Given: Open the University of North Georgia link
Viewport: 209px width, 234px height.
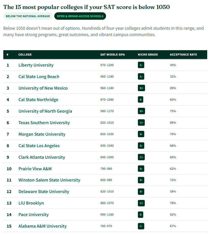Looking at the screenshot, I should click(x=45, y=111).
